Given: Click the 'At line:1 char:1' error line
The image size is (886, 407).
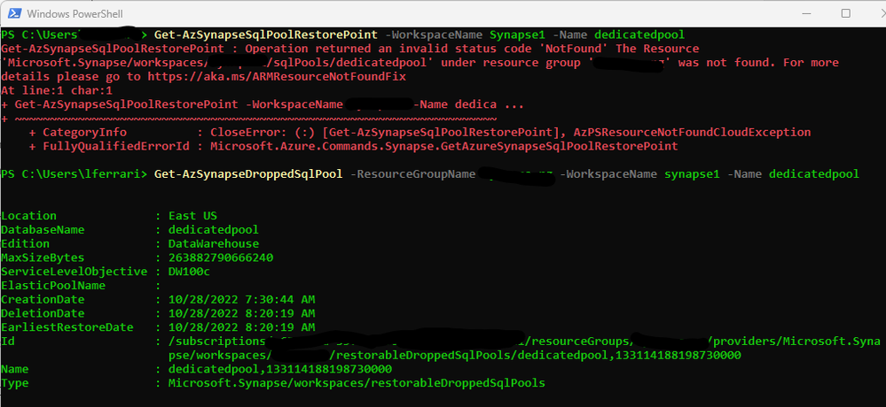Looking at the screenshot, I should [x=57, y=90].
